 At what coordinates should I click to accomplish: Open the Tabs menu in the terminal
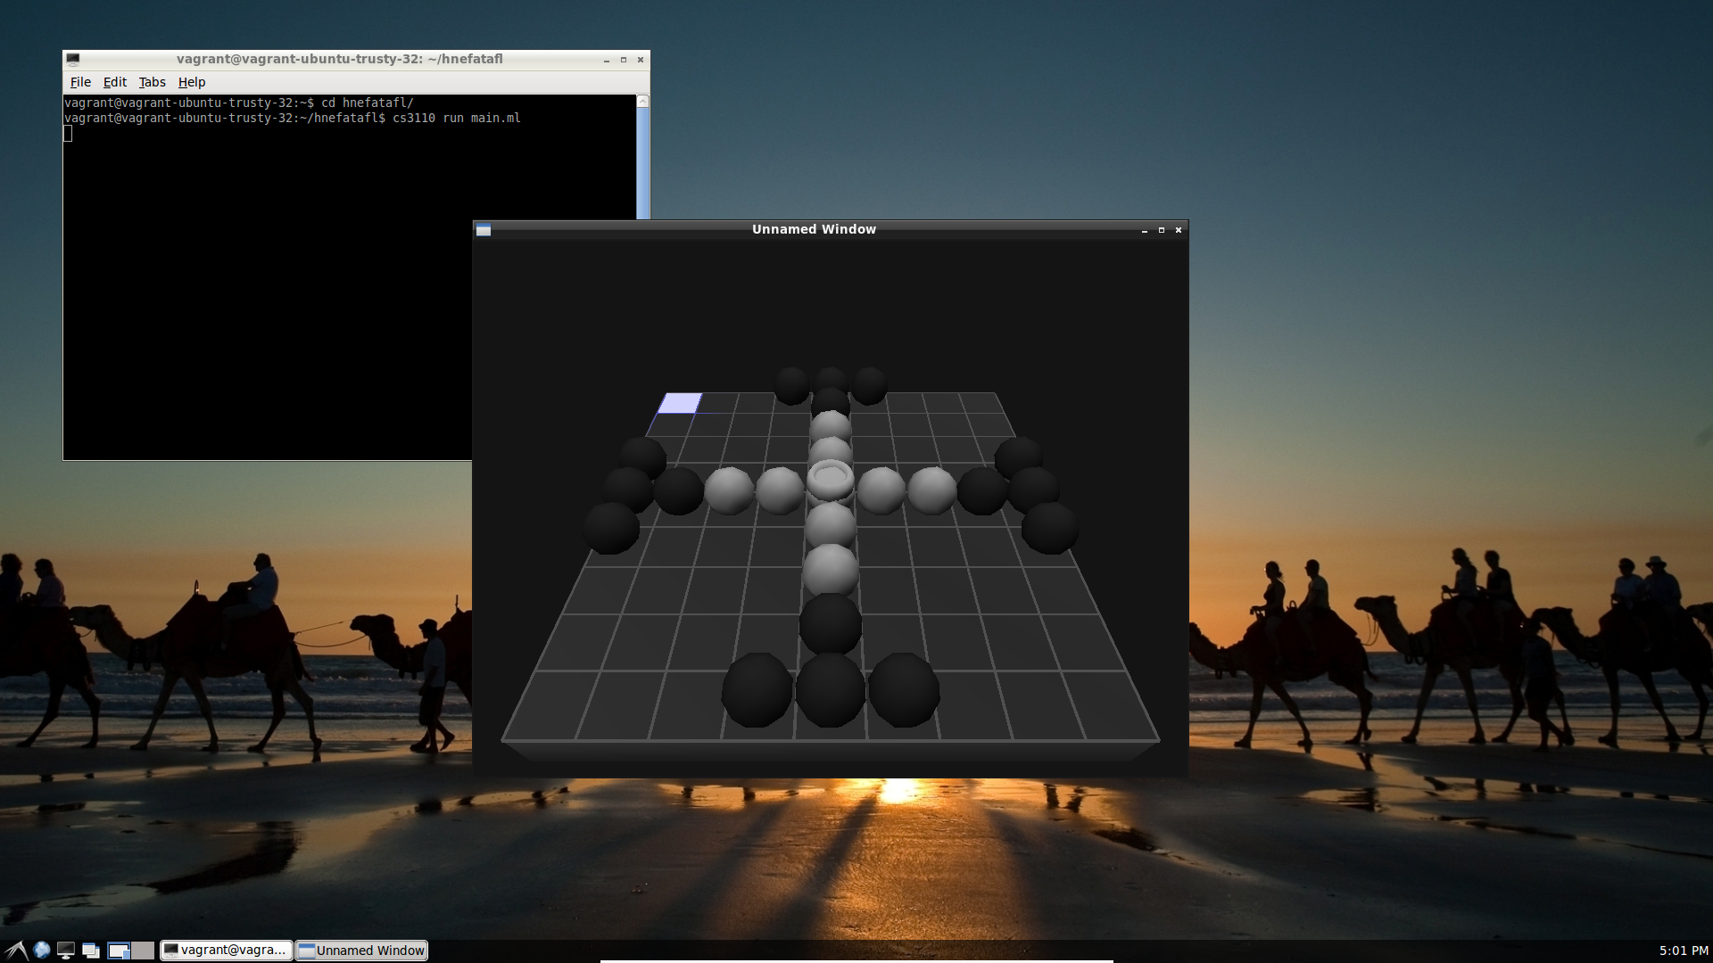click(x=152, y=82)
